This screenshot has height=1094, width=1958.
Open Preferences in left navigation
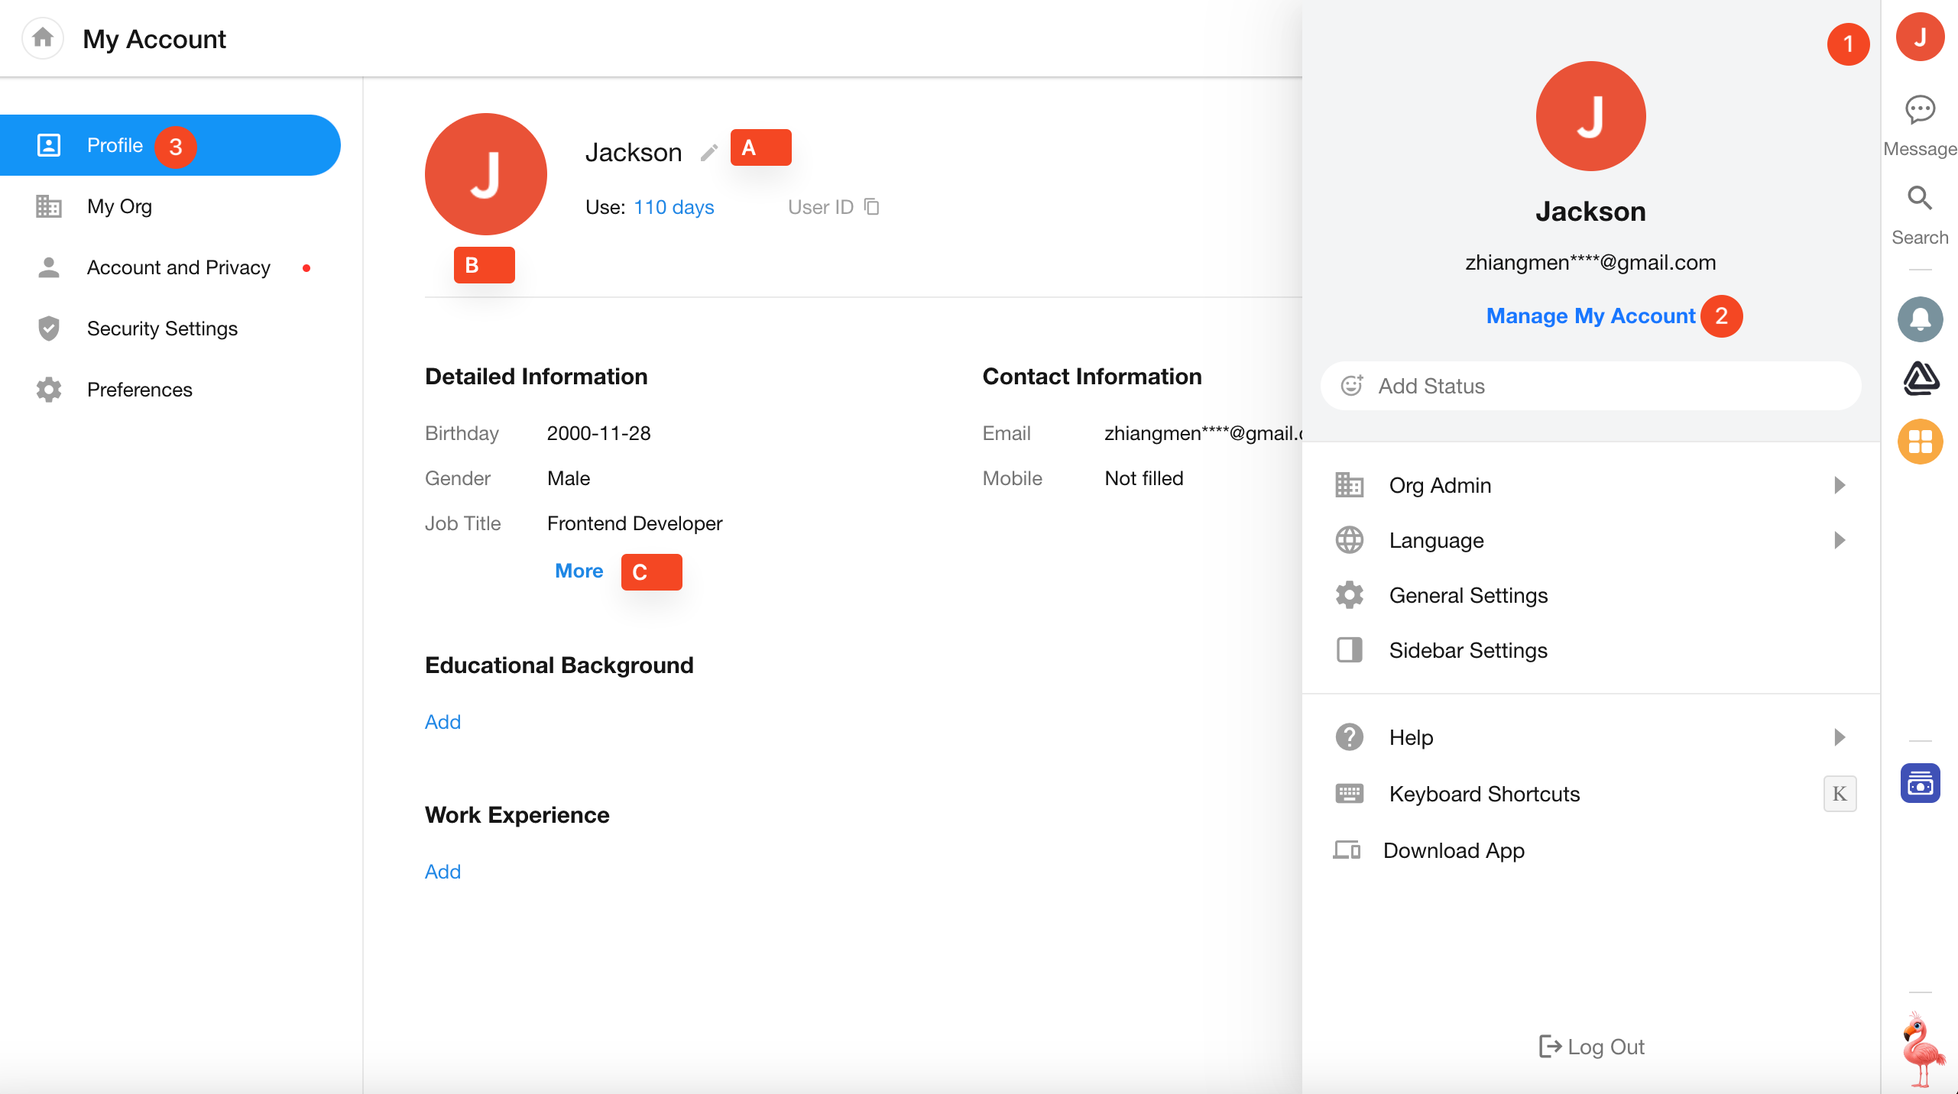(x=139, y=390)
